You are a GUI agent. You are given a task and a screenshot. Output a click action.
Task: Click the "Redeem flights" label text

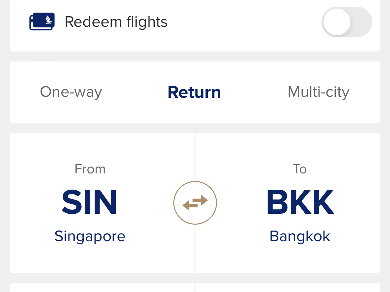point(116,22)
